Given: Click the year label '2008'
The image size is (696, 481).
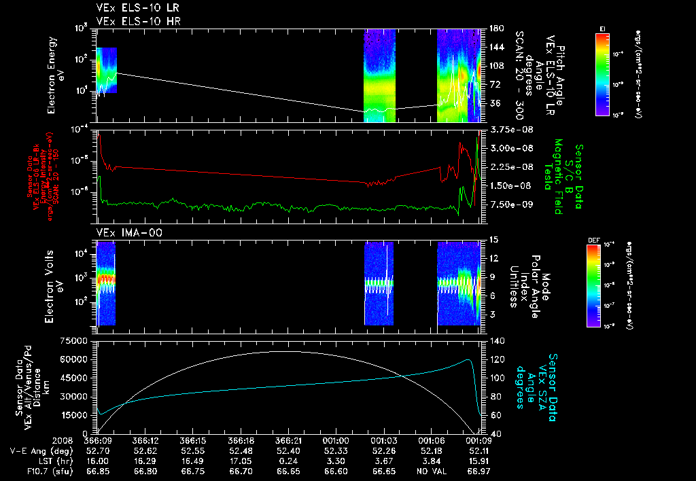Looking at the screenshot, I should click(x=63, y=441).
